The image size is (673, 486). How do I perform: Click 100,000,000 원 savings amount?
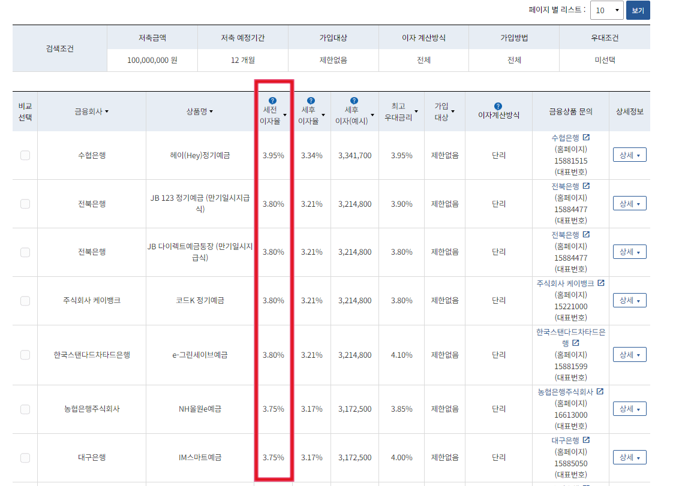tap(152, 60)
